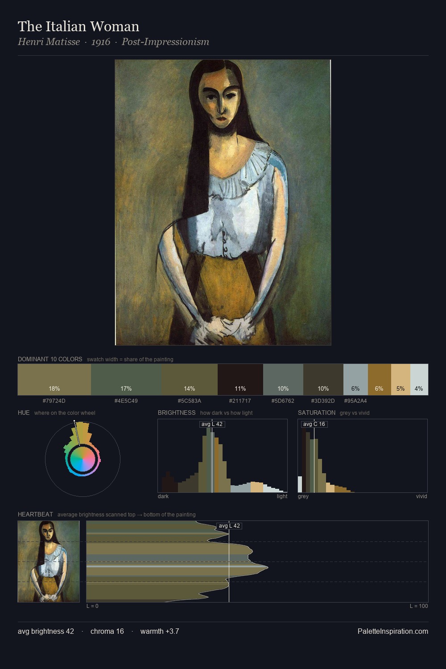Click the 'HEARTBEAT' section heading
Viewport: 446px width, 669px height.
[x=35, y=514]
